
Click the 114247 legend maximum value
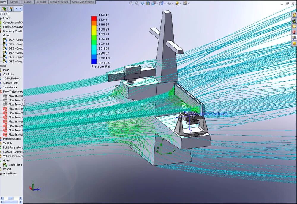(x=104, y=15)
